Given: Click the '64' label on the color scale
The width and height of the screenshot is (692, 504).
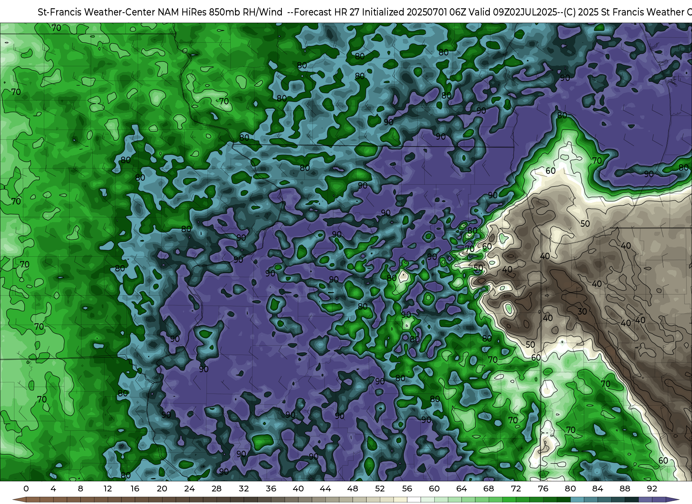Looking at the screenshot, I should tap(461, 489).
